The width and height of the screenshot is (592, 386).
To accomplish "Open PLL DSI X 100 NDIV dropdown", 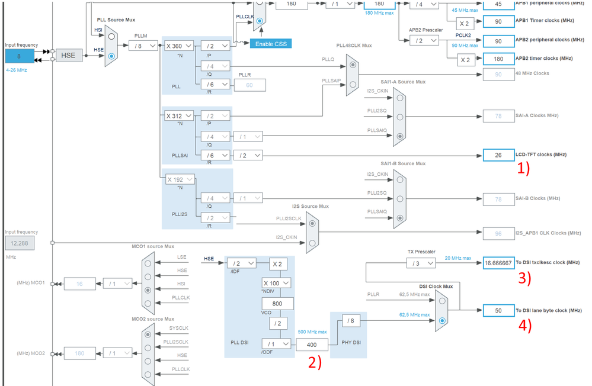I will pyautogui.click(x=276, y=283).
